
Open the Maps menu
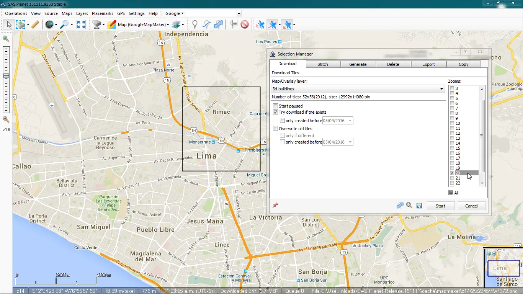[x=67, y=13]
